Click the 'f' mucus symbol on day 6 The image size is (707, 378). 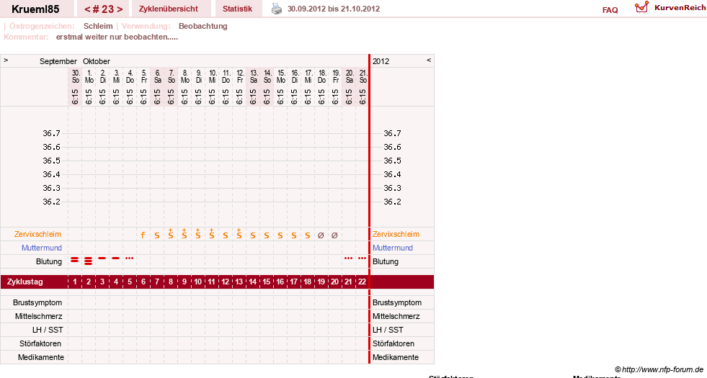[143, 235]
